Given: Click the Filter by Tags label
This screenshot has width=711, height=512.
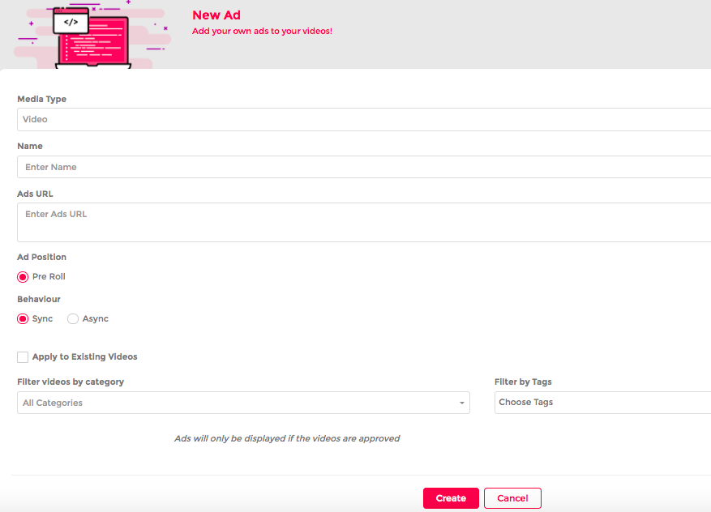Looking at the screenshot, I should click(x=523, y=382).
